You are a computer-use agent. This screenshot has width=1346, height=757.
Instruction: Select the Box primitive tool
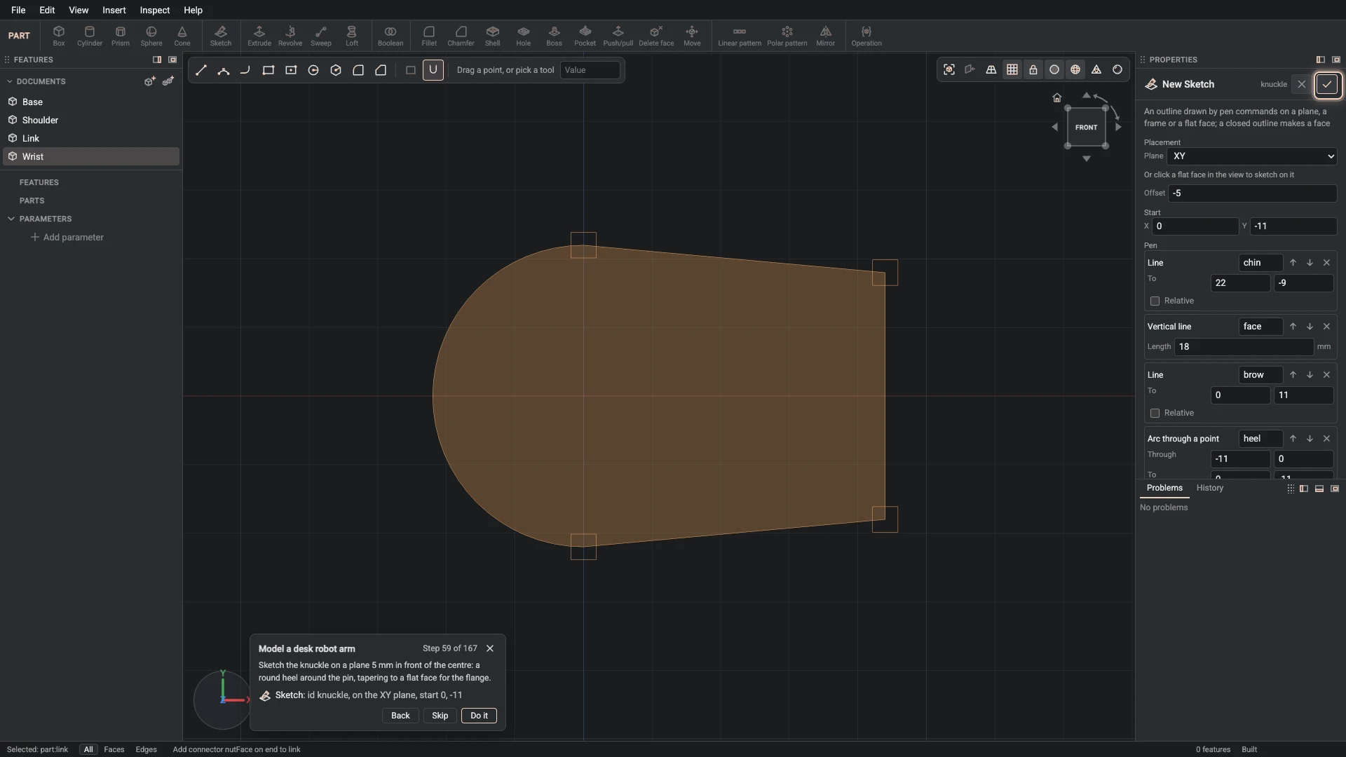click(x=59, y=36)
